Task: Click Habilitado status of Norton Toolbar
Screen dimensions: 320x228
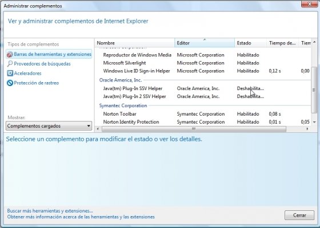Action: click(248, 114)
